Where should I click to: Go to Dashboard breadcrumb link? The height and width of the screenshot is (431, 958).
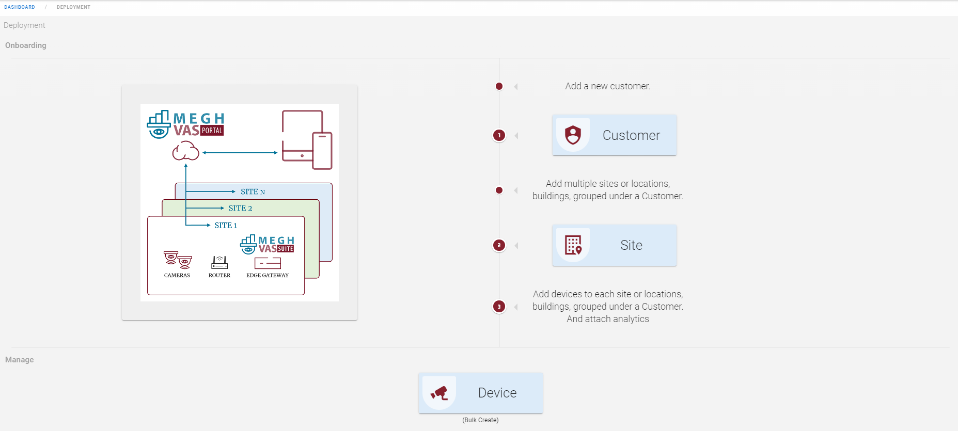click(20, 7)
